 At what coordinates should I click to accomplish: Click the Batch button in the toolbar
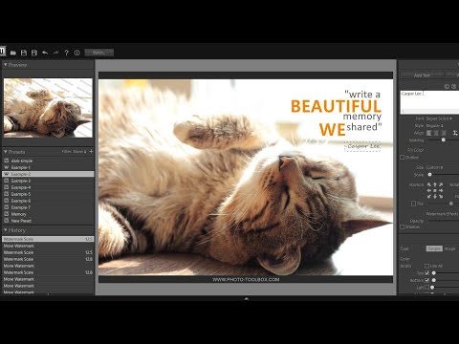tap(98, 53)
